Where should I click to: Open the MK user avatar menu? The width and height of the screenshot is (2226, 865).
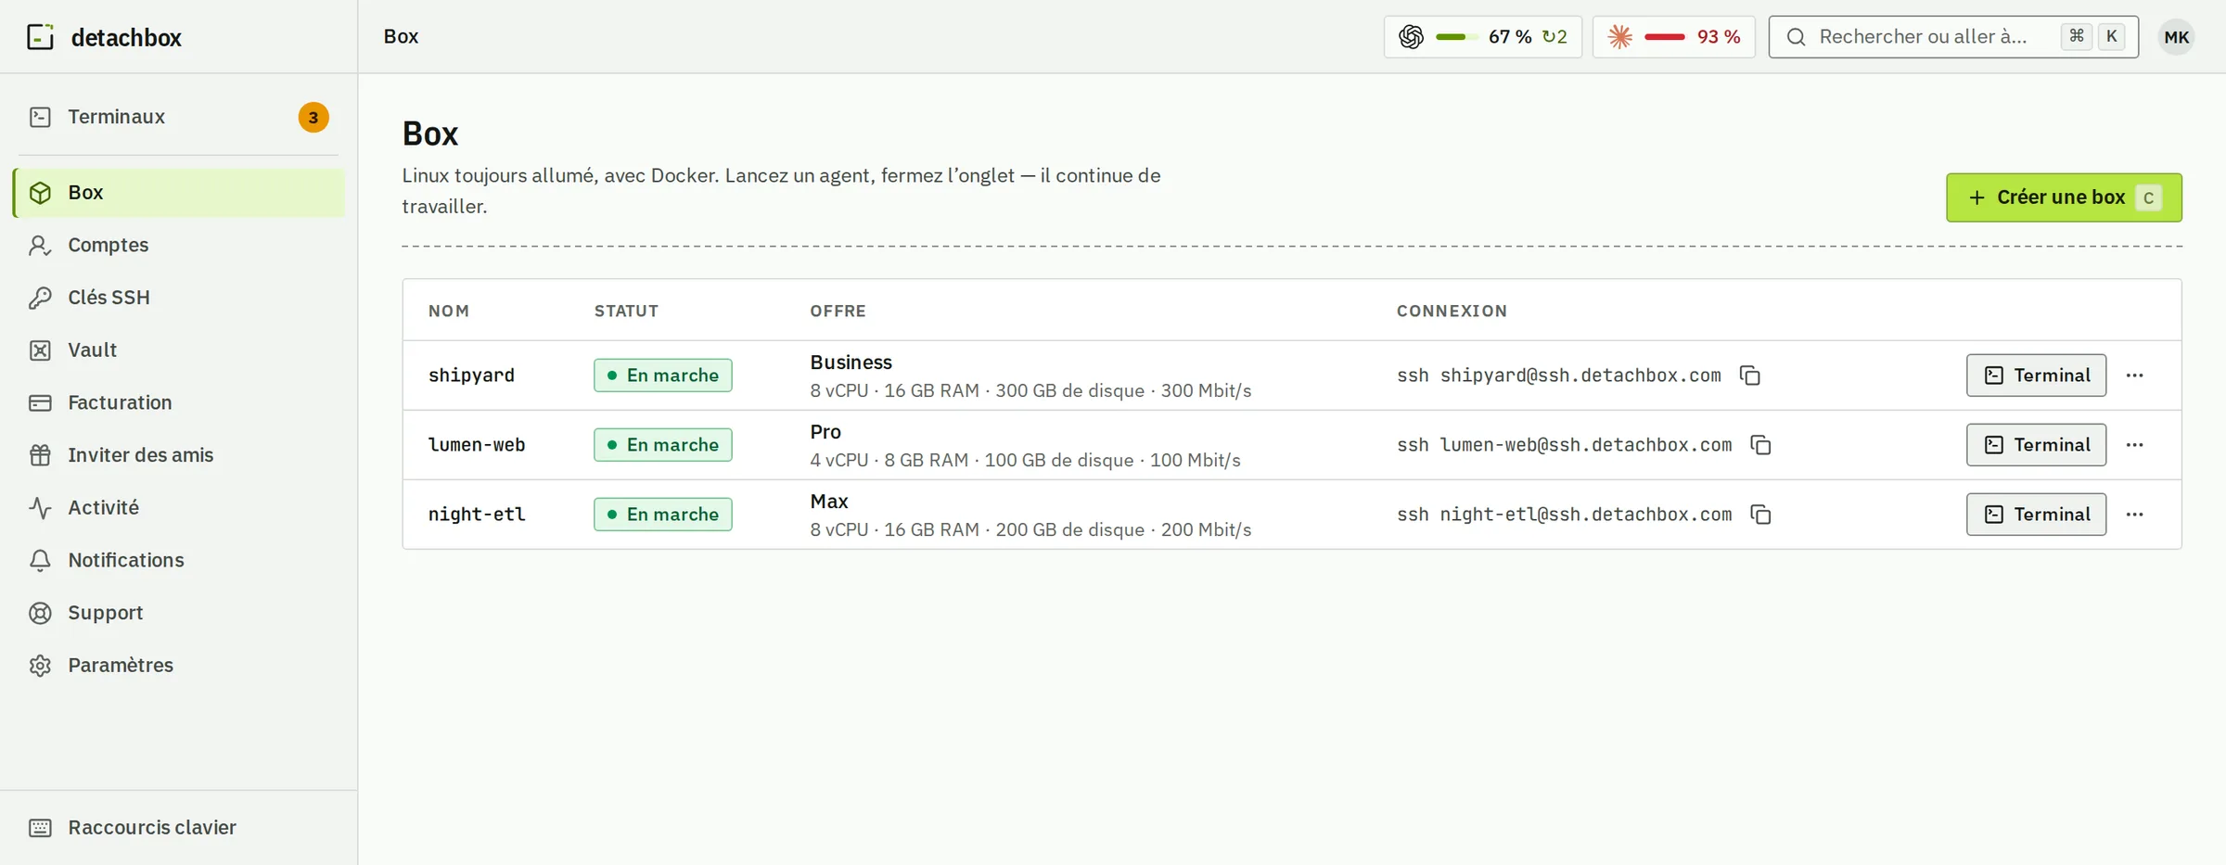pyautogui.click(x=2176, y=37)
